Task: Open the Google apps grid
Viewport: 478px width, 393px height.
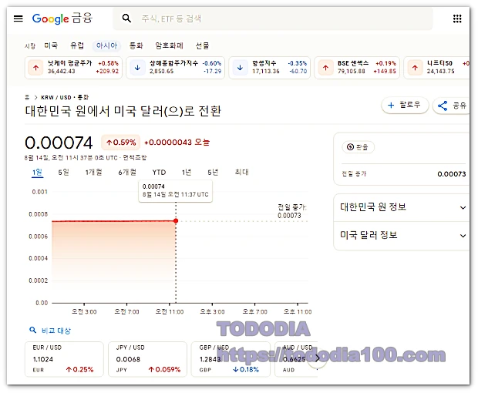Action: 457,19
